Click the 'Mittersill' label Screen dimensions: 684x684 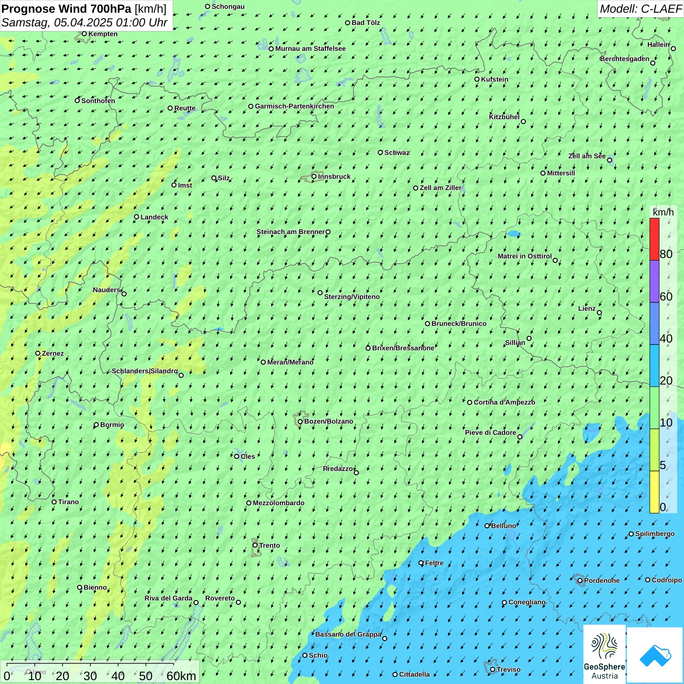[x=561, y=173]
